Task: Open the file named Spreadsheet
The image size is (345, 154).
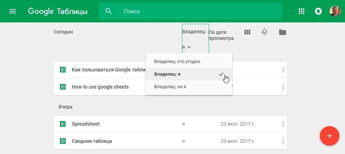Action: (x=86, y=124)
